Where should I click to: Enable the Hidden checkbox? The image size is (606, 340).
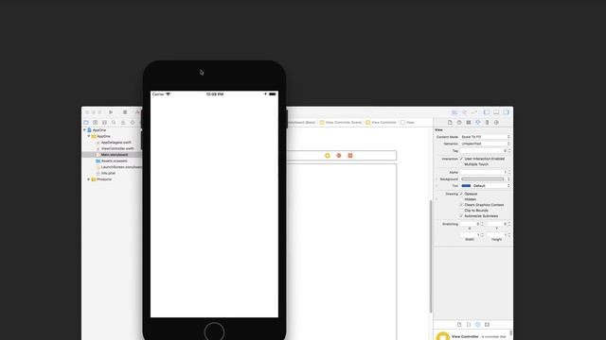[461, 199]
